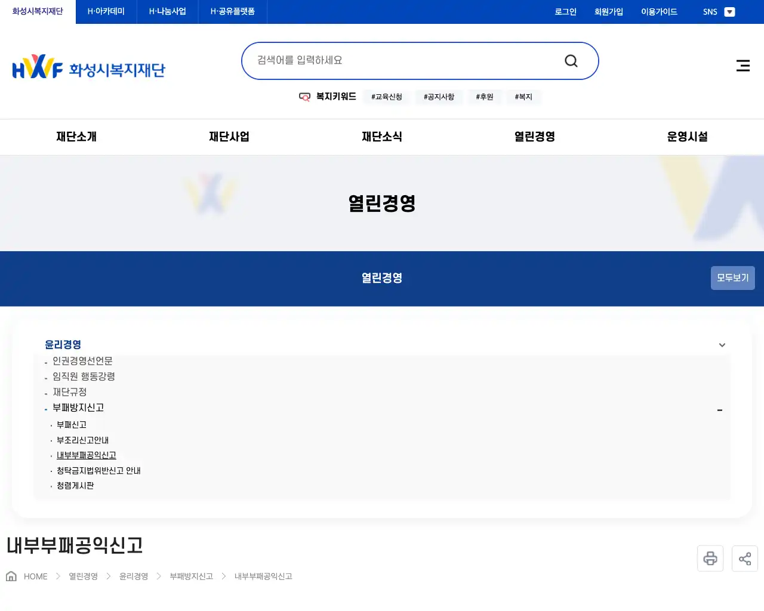Open the 운영시설 navigation menu
Screen dimensions: 764x611
[x=688, y=137]
